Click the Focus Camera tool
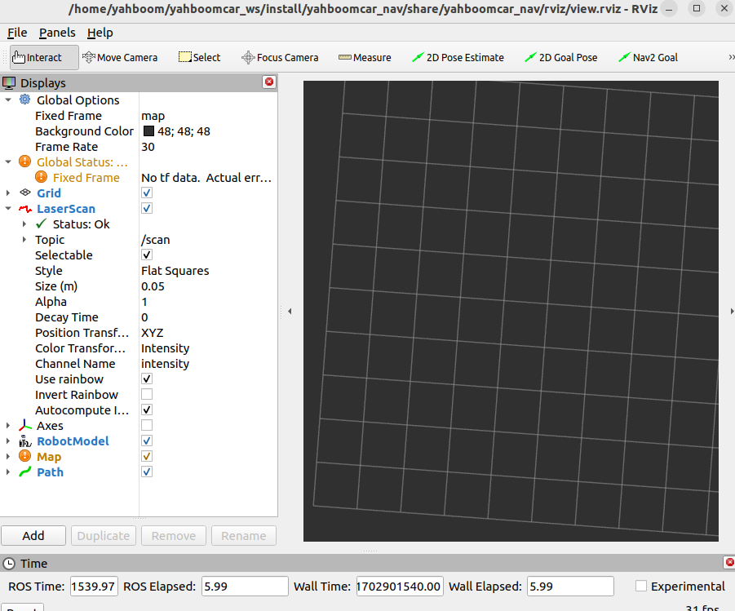Screen dimensions: 735x611 pos(280,57)
